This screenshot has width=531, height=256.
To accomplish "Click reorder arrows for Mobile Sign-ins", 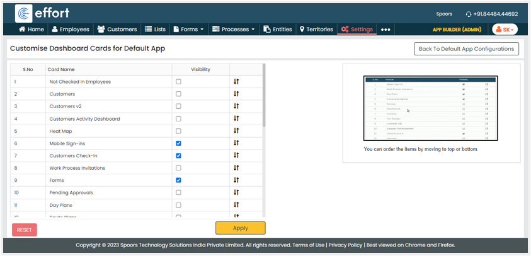I will [236, 143].
